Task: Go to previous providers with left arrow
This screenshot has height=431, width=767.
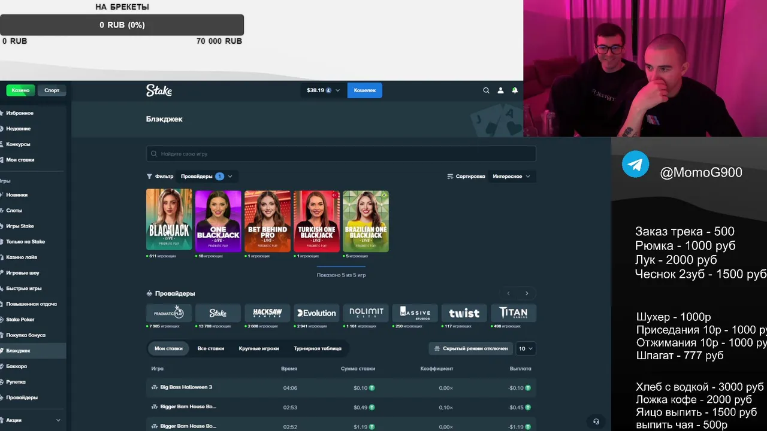Action: [508, 293]
